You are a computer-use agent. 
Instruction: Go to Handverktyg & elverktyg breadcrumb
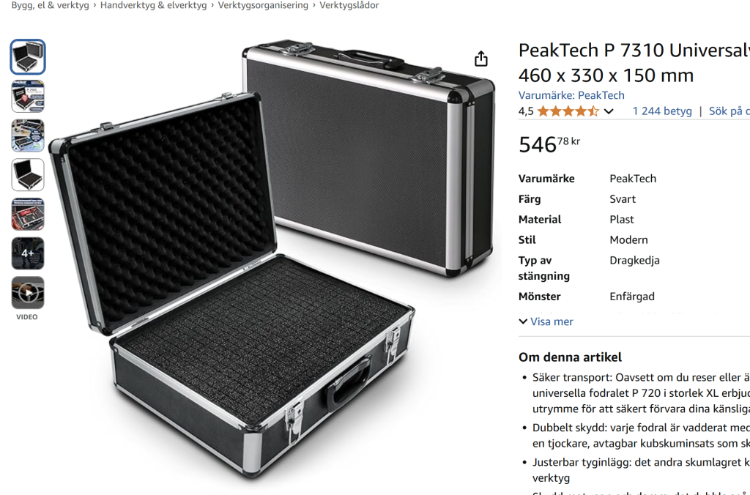[153, 5]
